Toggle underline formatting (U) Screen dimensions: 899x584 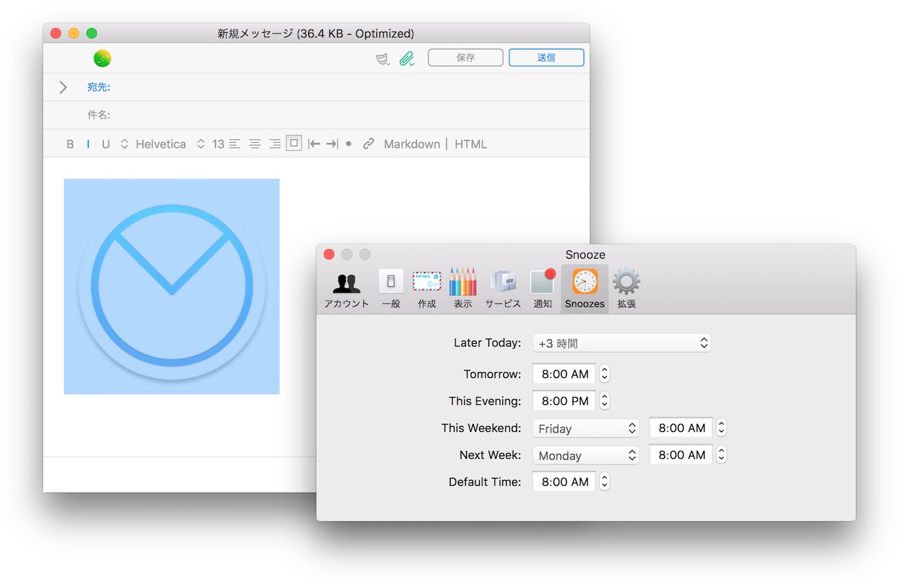106,144
